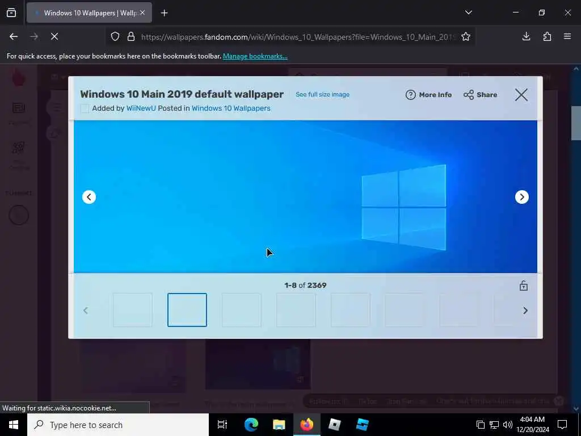View site security padlock info
581x436 pixels.
point(131,36)
